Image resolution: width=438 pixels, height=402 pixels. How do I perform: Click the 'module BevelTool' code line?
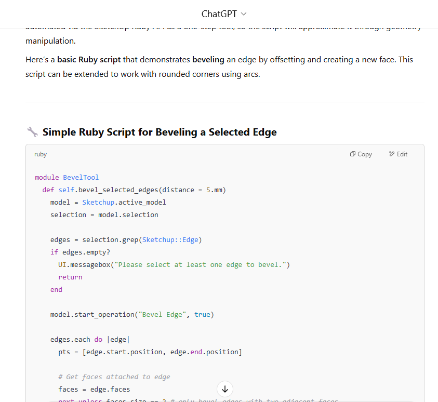click(x=67, y=177)
